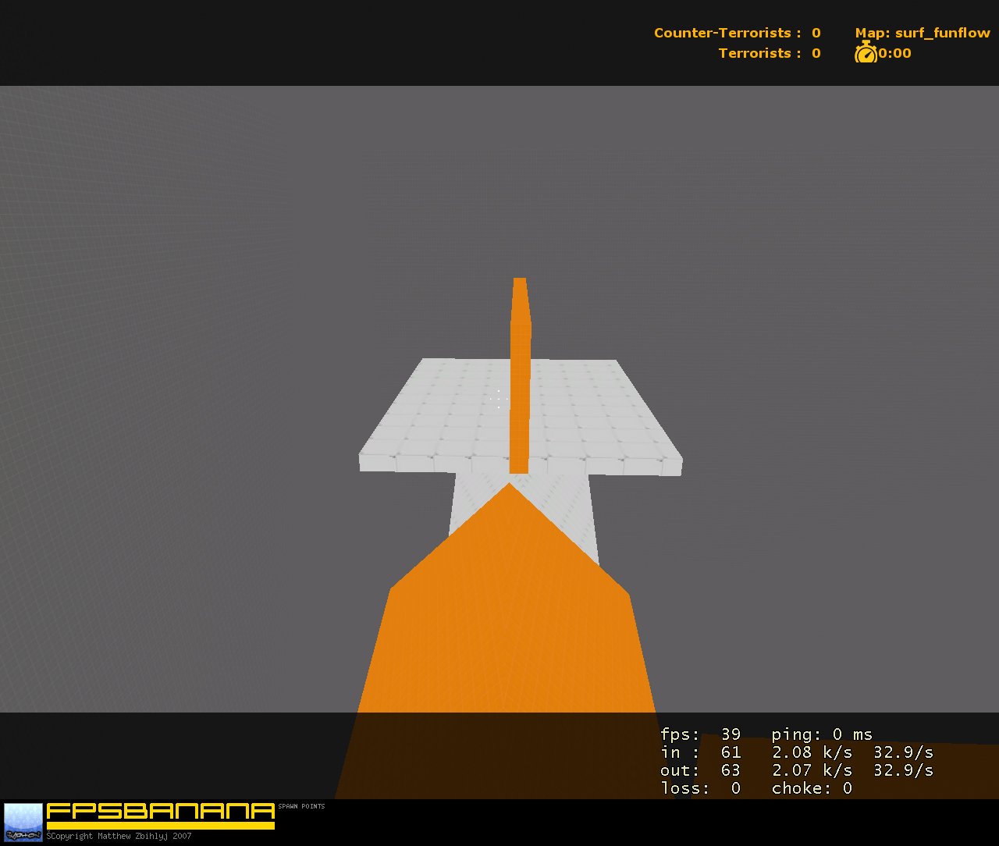Viewport: 999px width, 846px height.
Task: Click the FPSBANANA logo
Action: [160, 811]
